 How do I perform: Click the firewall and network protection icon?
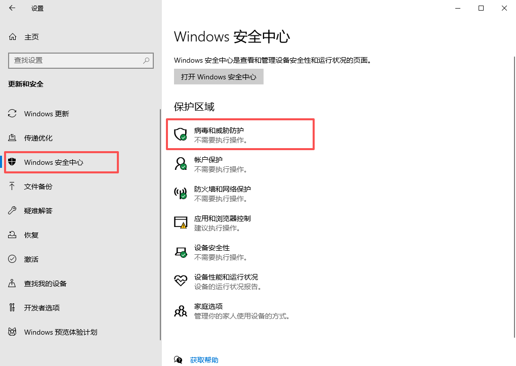pyautogui.click(x=181, y=193)
